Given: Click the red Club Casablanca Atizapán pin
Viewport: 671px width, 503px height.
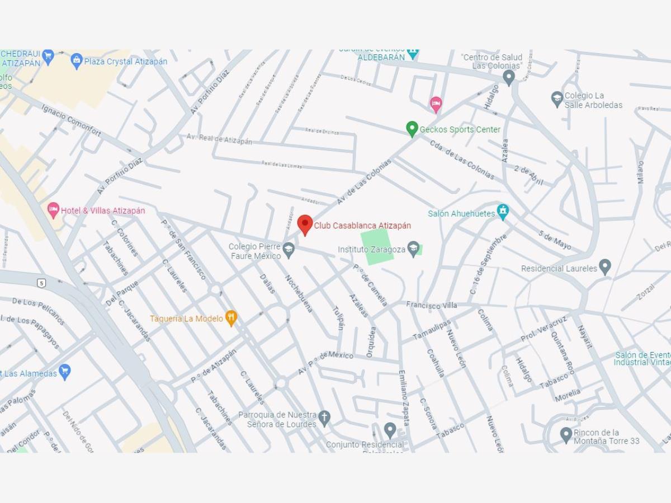Looking at the screenshot, I should point(305,225).
